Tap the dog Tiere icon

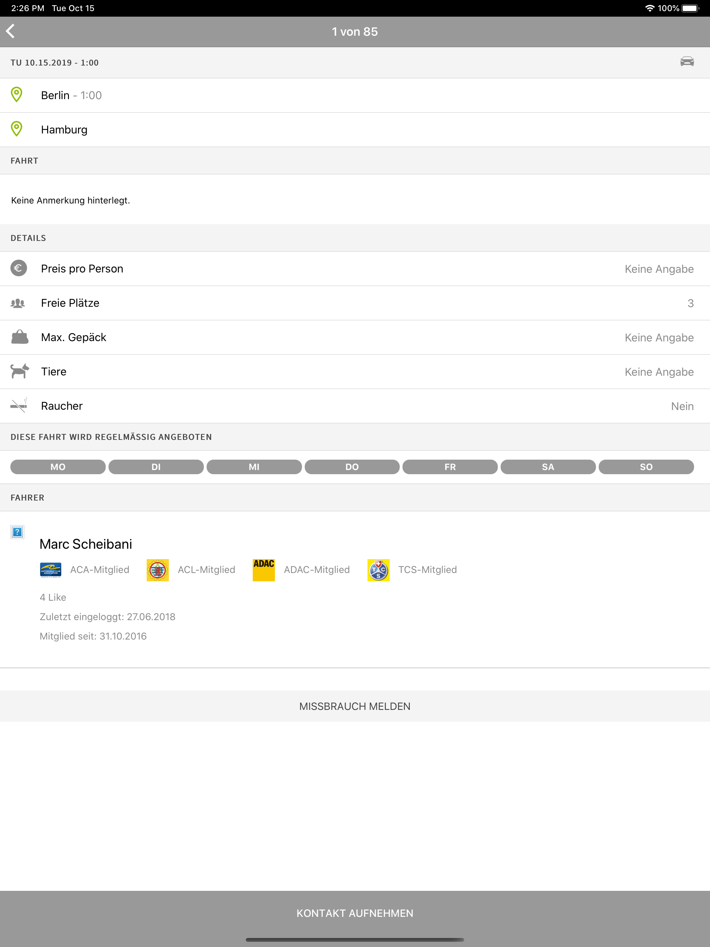point(19,371)
